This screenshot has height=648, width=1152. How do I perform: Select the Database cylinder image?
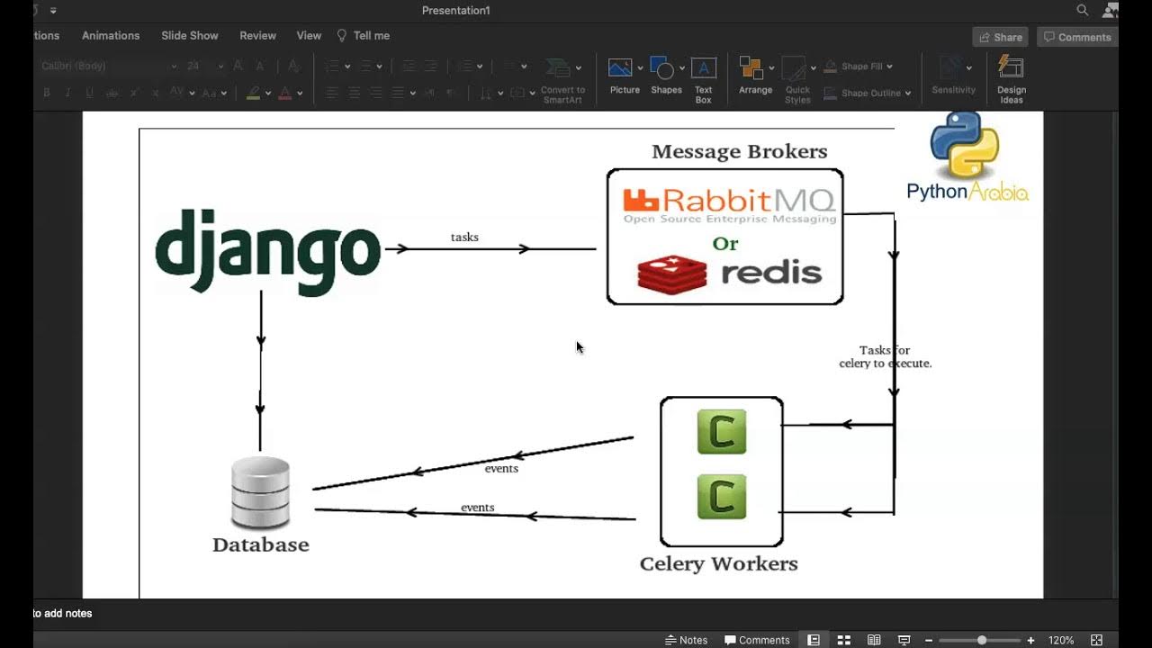pyautogui.click(x=261, y=492)
